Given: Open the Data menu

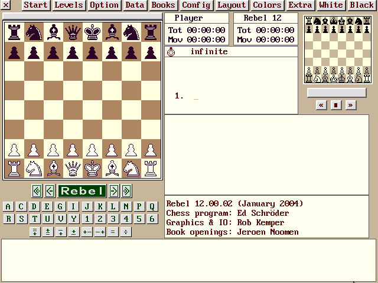Looking at the screenshot, I should tap(135, 5).
